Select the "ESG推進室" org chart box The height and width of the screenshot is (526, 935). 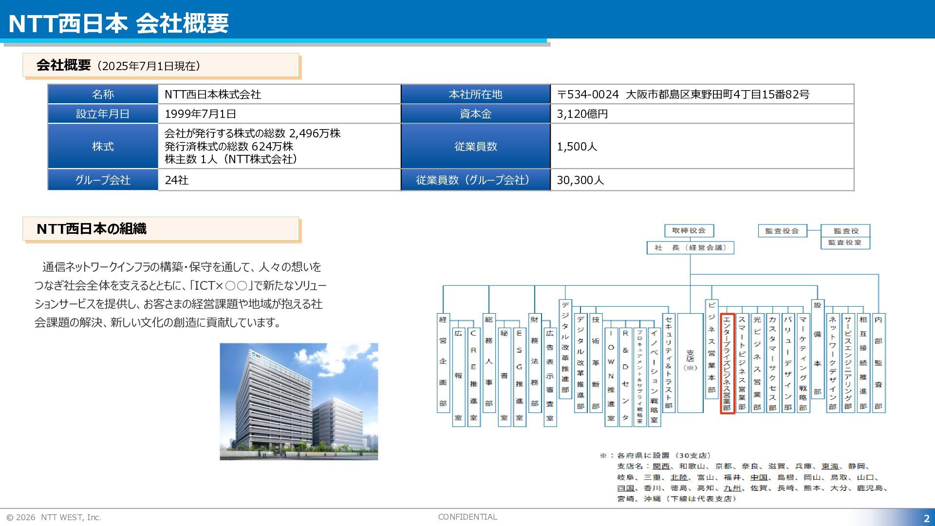tap(520, 376)
